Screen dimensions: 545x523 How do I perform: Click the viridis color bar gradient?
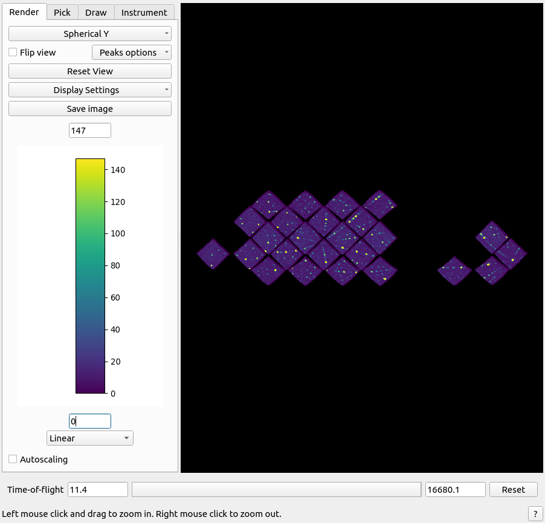[90, 276]
